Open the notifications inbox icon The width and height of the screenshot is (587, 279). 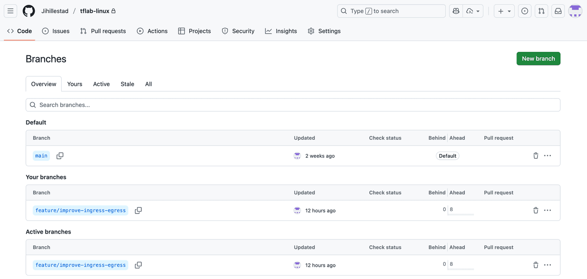[558, 11]
